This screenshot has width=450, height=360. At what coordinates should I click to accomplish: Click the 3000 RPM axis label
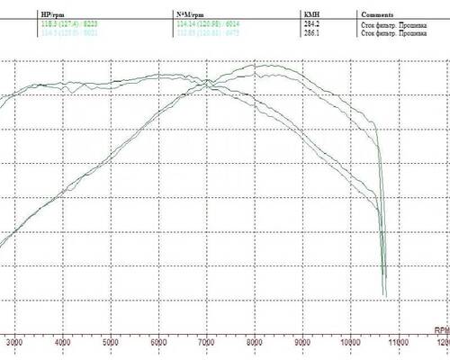14,342
